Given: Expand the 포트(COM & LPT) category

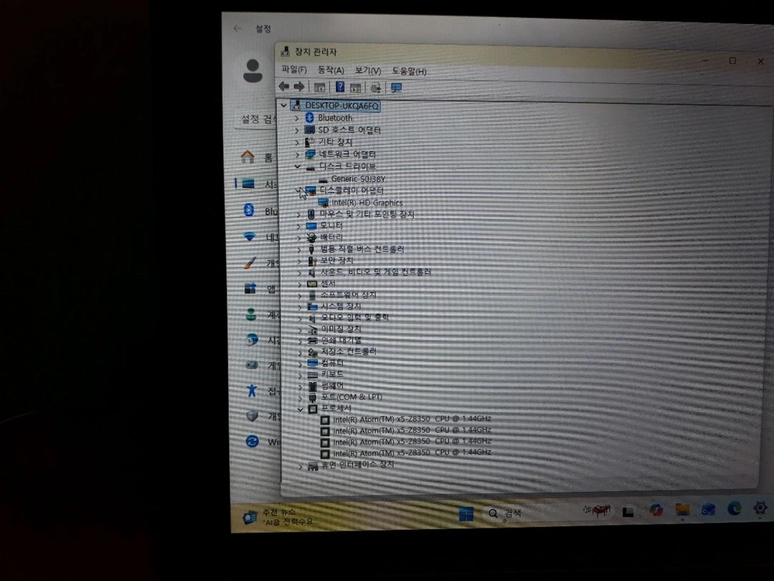Looking at the screenshot, I should (x=300, y=397).
